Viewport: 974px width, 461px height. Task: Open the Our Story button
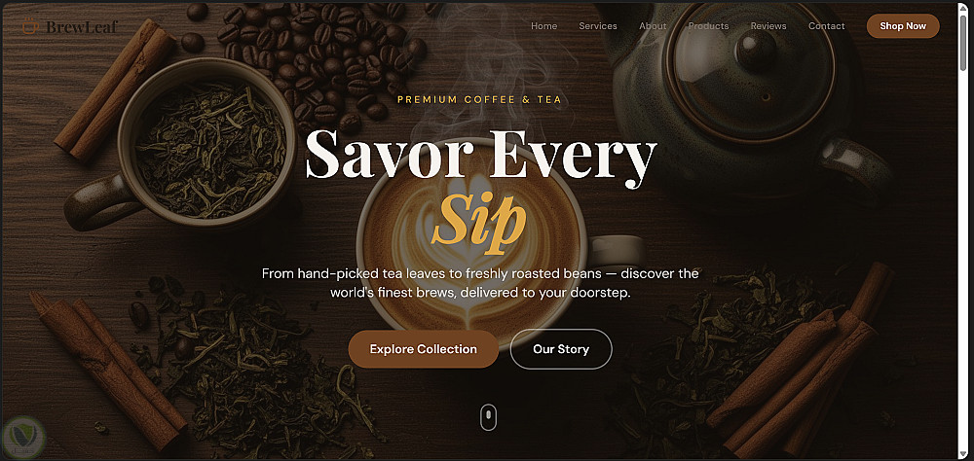[561, 349]
